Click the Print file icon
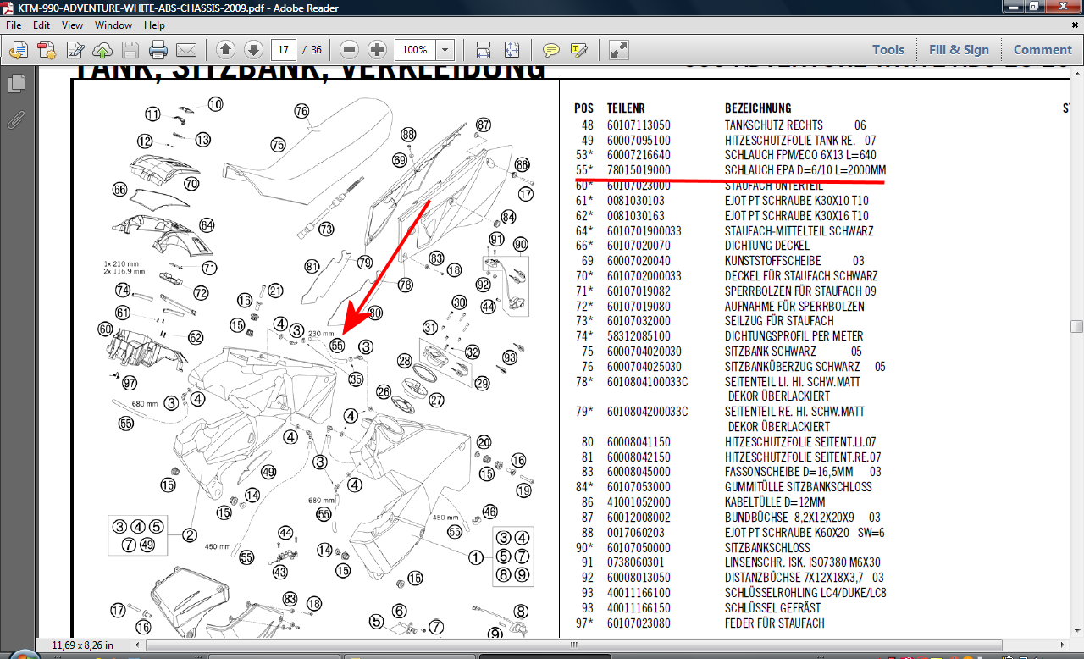This screenshot has width=1084, height=659. 158,49
